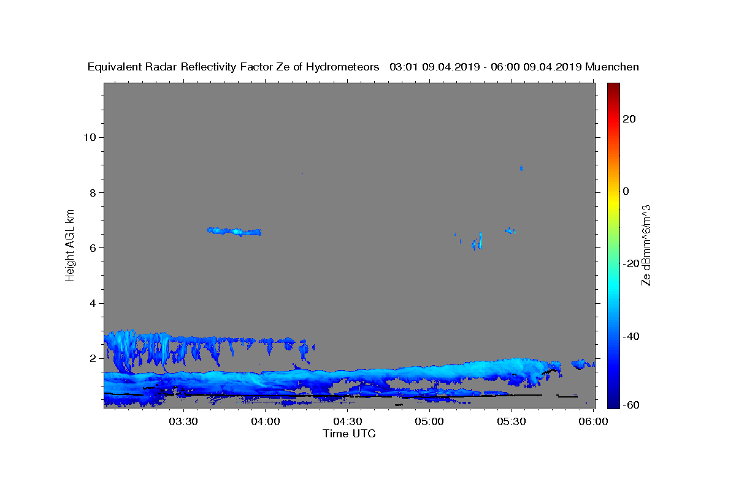Click the plot title 'Equivalent Radar Reflectivity Factor Ze of Hydrometeors'

[233, 67]
